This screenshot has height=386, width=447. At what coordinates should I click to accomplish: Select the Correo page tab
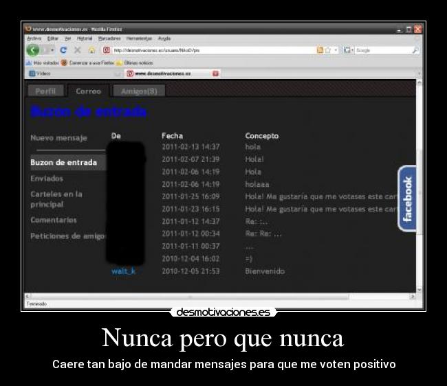89,91
